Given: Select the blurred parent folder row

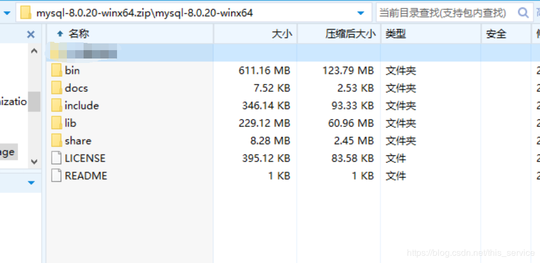Looking at the screenshot, I should click(x=293, y=53).
